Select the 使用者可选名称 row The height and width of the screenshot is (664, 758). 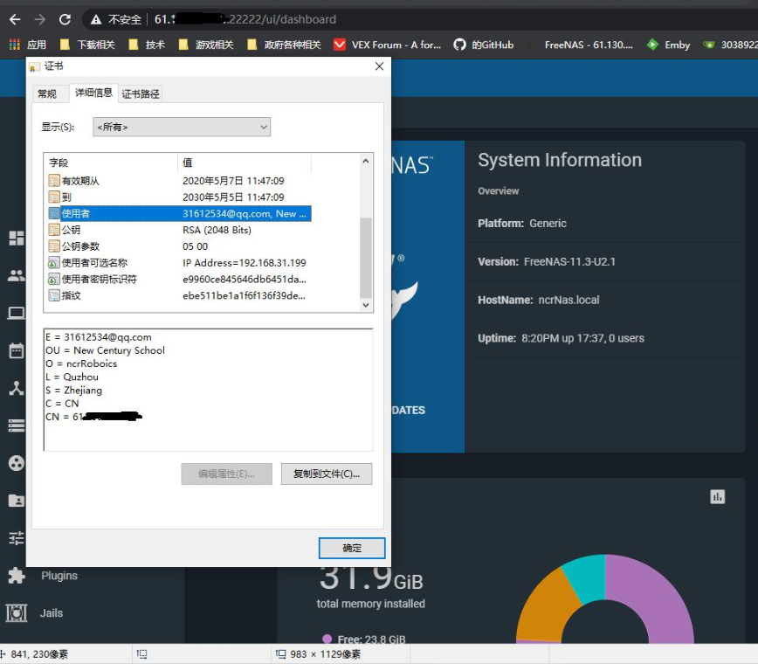click(179, 263)
